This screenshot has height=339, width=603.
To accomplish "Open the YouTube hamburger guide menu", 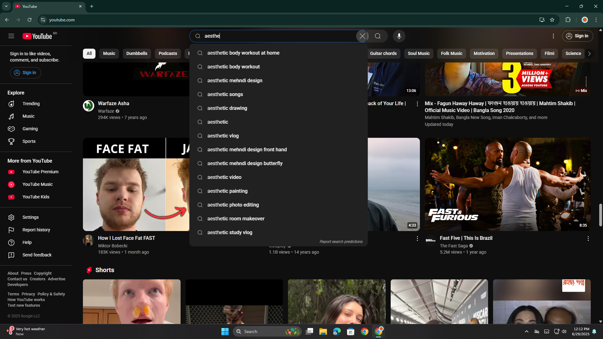I will [11, 36].
